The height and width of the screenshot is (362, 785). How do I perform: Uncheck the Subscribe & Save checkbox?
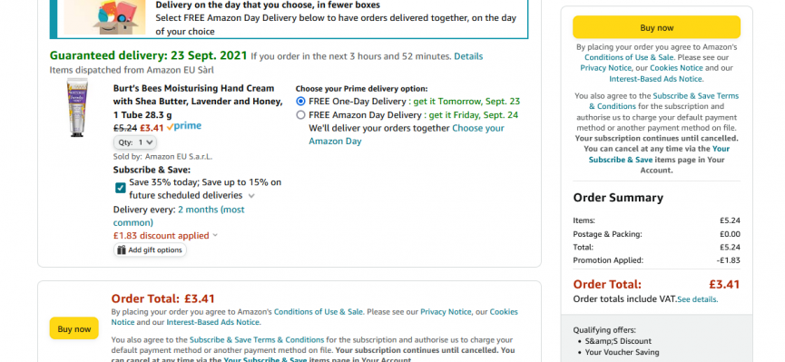point(120,188)
